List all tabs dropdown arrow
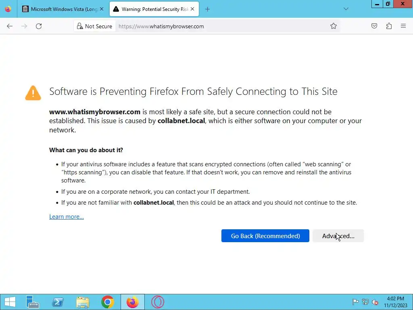 click(x=346, y=9)
